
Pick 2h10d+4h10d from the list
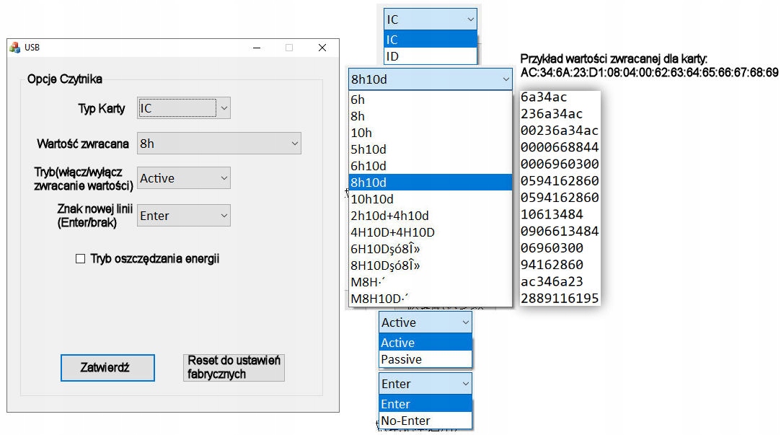coord(430,216)
